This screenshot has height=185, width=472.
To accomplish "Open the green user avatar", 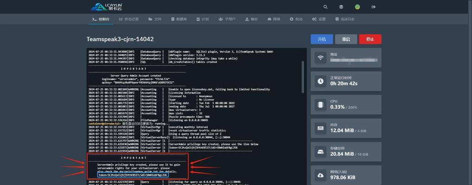I will coord(357,7).
